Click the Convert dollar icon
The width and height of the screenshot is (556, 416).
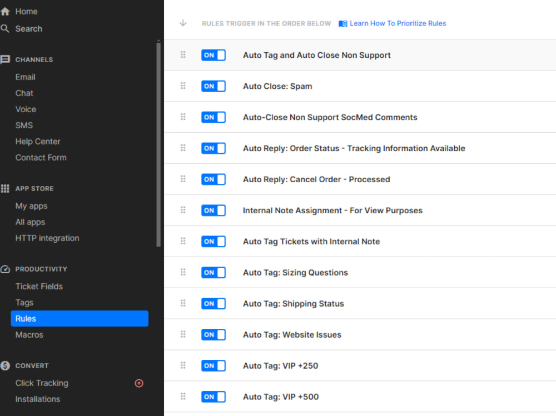click(5, 365)
